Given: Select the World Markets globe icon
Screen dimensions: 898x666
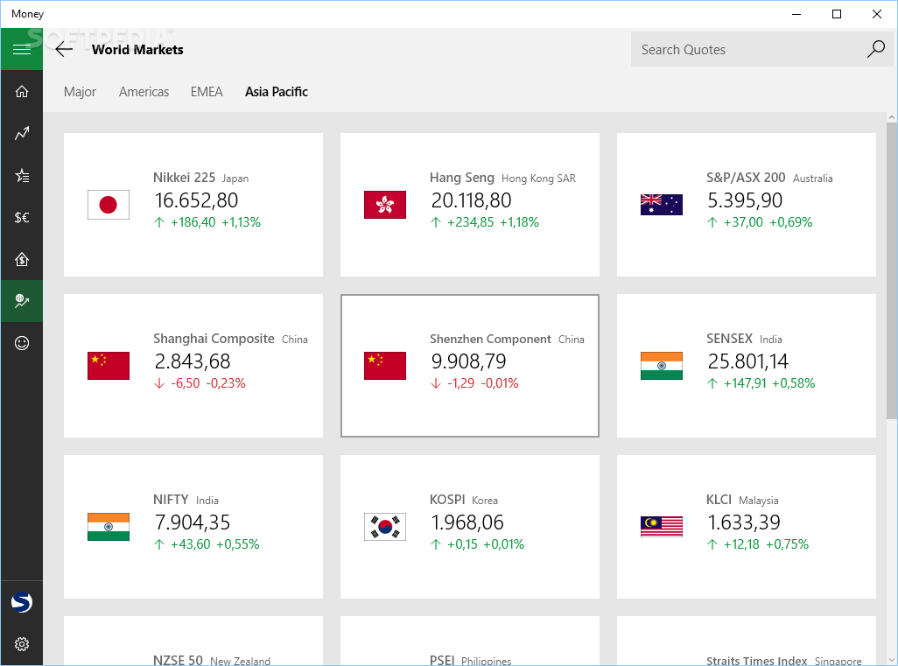Looking at the screenshot, I should click(x=21, y=301).
